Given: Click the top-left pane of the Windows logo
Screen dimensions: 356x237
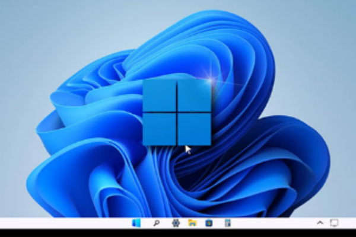Looking at the screenshot, I should [x=159, y=95].
